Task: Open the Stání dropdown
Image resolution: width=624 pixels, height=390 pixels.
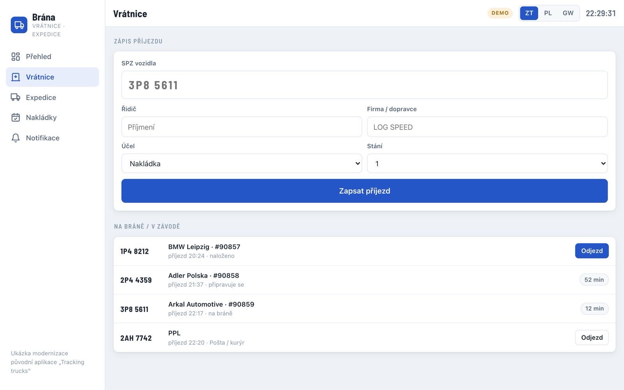Action: 487,163
